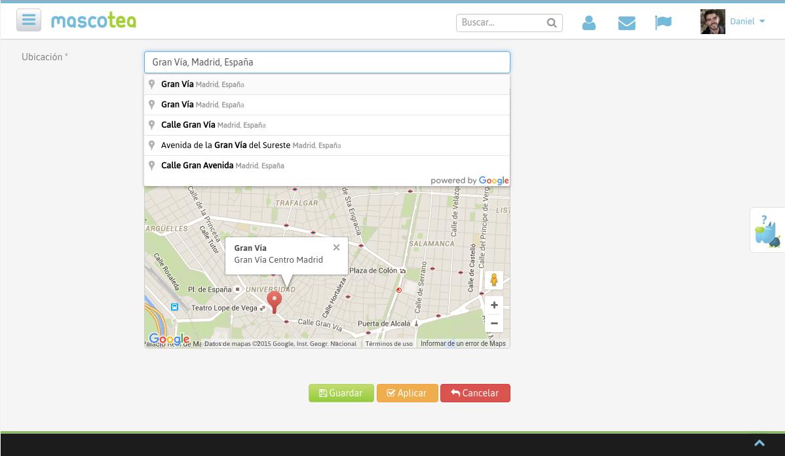Click the search magnifier icon
This screenshot has height=456, width=785.
coord(552,23)
